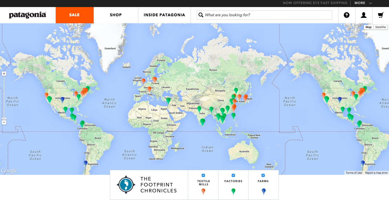Viewport: 389px width, 200px height.
Task: Click the South Atlantic Ocean label
Action: click(129, 155)
